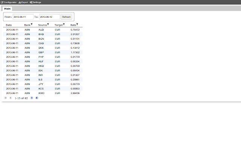
Task: Select the HUF source cell
Action: [x=41, y=62]
